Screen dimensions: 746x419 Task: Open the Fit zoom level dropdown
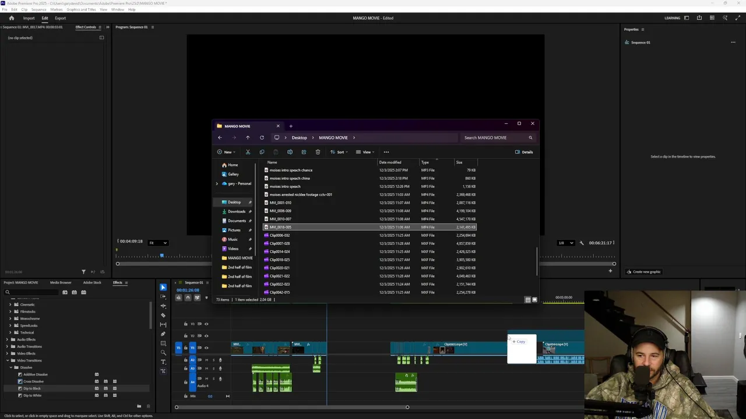[157, 243]
